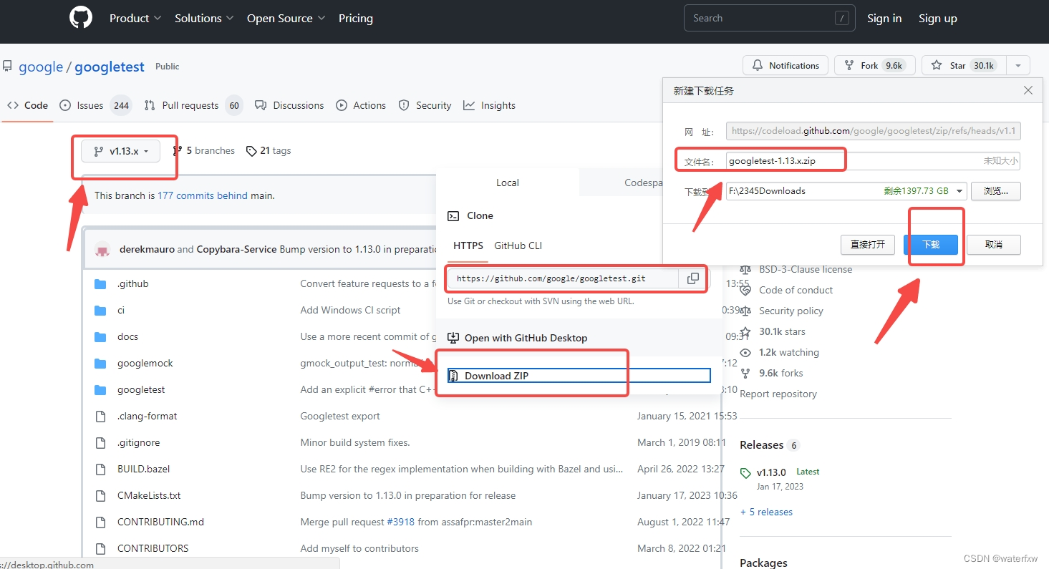Click the Clone terminal icon
Viewport: 1049px width, 569px height.
(x=453, y=216)
